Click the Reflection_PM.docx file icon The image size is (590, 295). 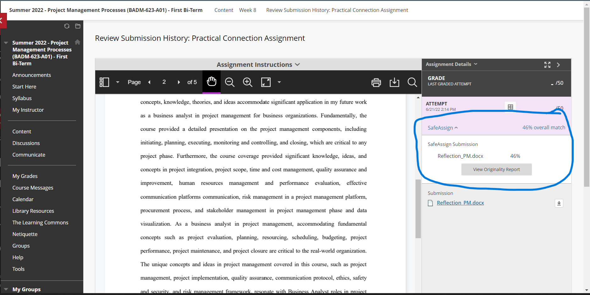point(430,203)
